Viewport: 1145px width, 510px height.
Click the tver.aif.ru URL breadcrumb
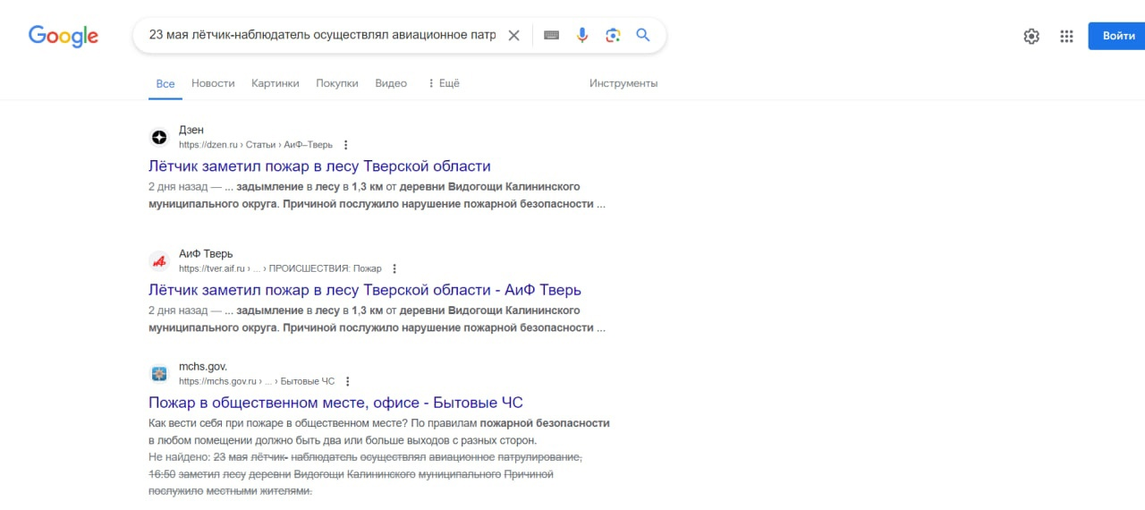pos(280,268)
